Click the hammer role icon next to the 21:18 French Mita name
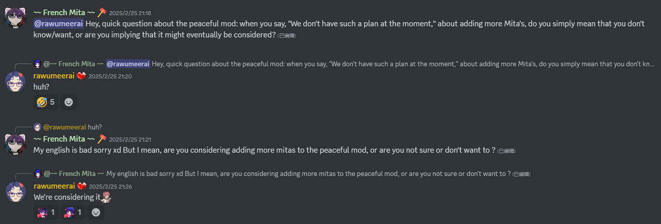This screenshot has width=661, height=224. pos(102,12)
